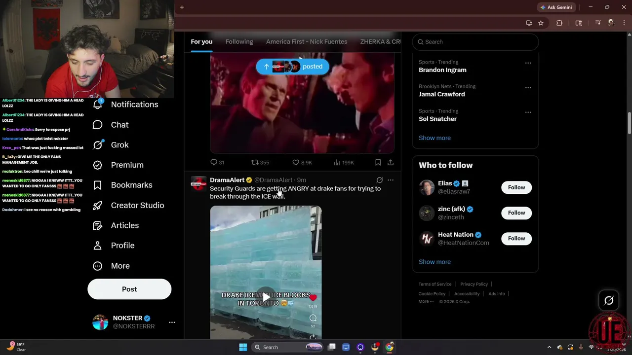Switch to For you tab
The height and width of the screenshot is (355, 632).
coord(201,41)
